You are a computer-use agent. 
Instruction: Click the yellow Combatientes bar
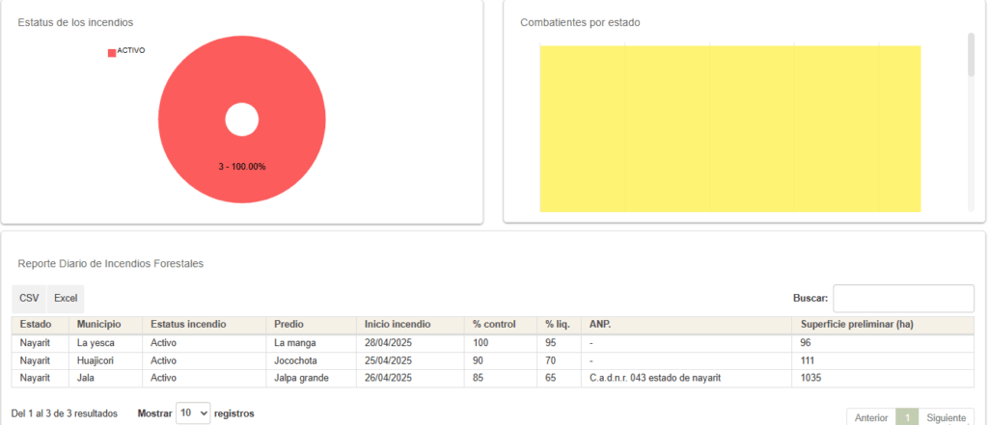click(x=730, y=128)
